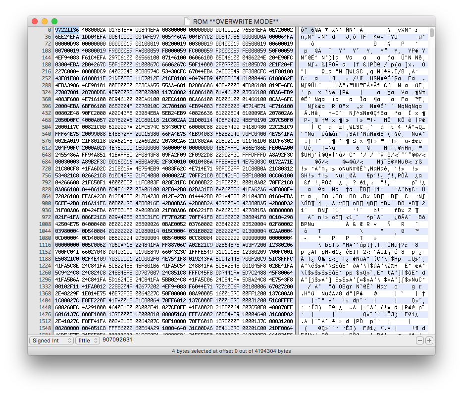The height and width of the screenshot is (395, 463).
Task: Select hex word 0000BDC9
Action: 94,71
